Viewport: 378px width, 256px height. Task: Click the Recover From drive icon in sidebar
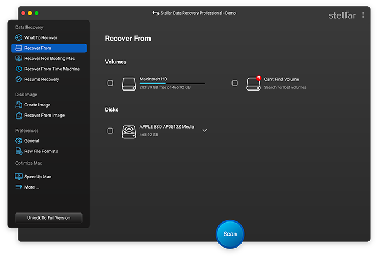tap(19, 48)
